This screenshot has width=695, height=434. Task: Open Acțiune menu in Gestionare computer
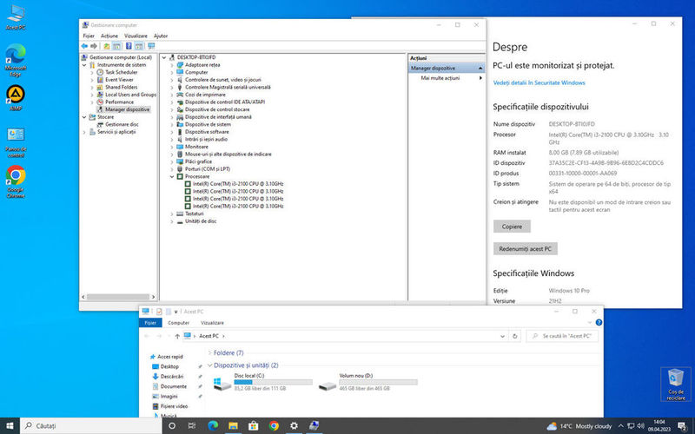109,36
